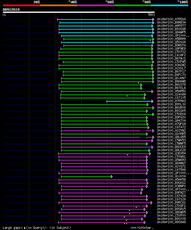The width and height of the screenshot is (191, 230).
Task: Go to hit UniRef100_B6UCE9
Action: pyautogui.click(x=171, y=147)
